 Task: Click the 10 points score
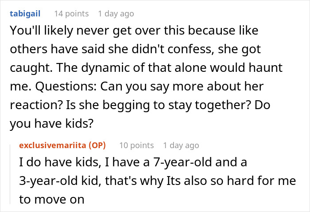pos(136,145)
